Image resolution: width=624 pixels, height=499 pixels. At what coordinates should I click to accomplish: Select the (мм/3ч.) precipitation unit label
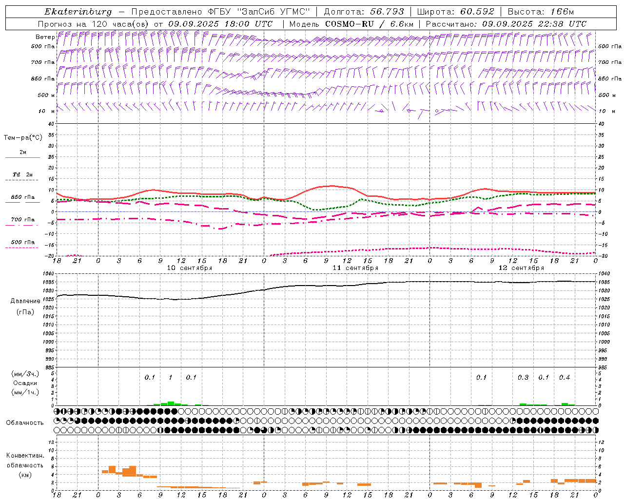[25, 374]
